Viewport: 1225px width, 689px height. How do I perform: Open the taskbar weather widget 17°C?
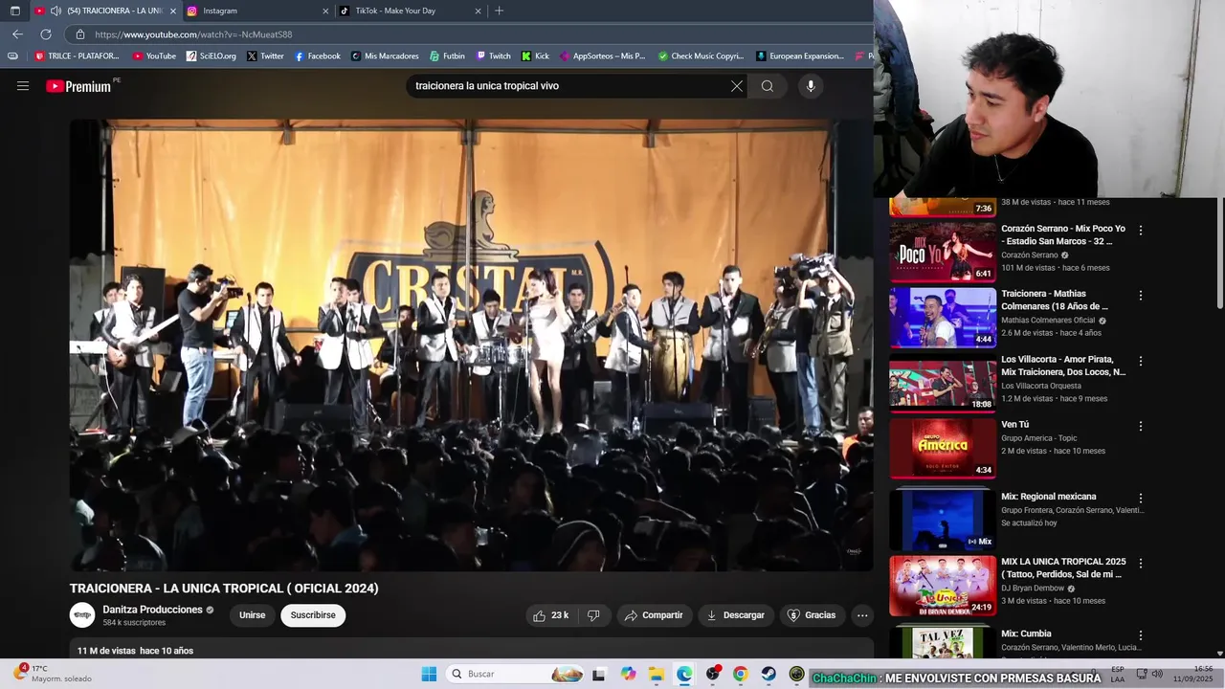coord(53,674)
